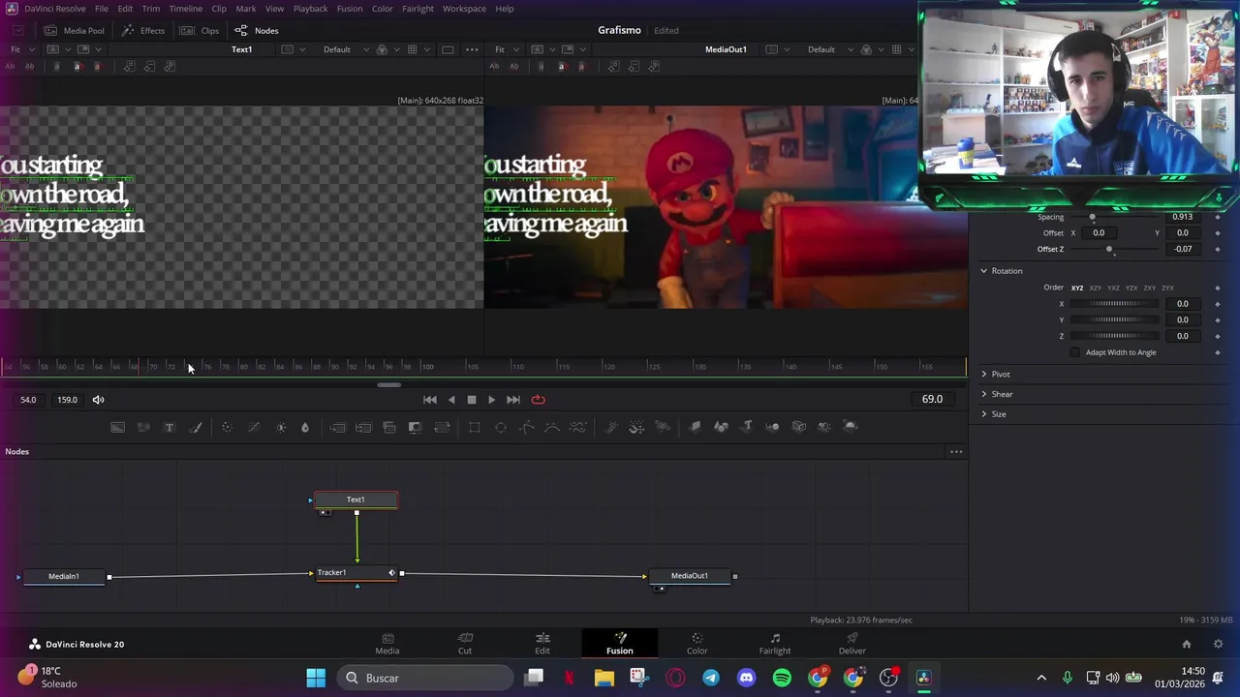1240x697 pixels.
Task: Toggle audio mute speaker icon
Action: 98,400
